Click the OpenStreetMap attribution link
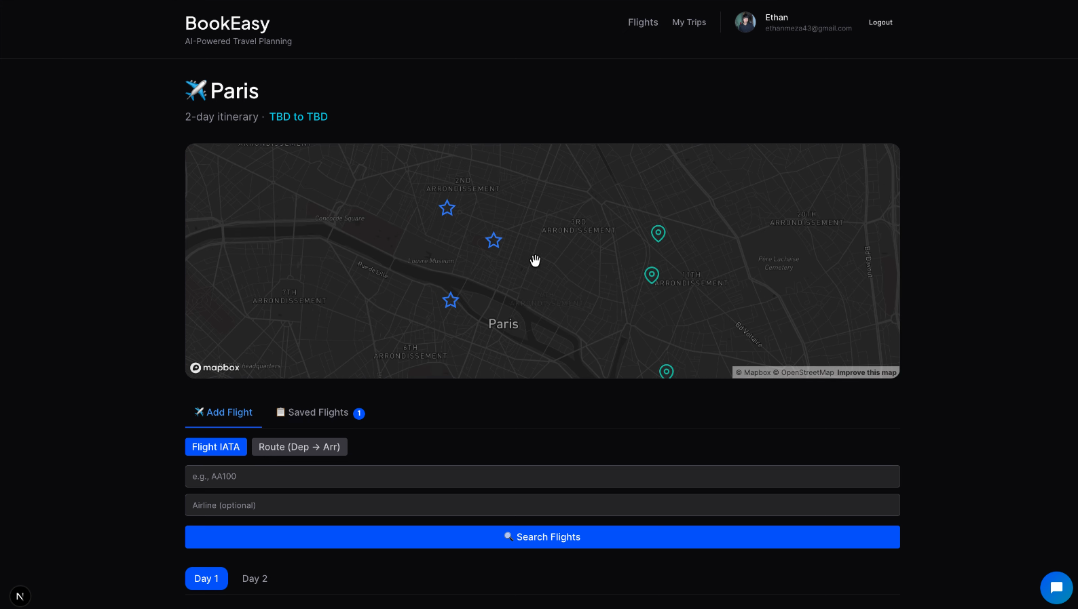The image size is (1078, 609). pyautogui.click(x=804, y=372)
